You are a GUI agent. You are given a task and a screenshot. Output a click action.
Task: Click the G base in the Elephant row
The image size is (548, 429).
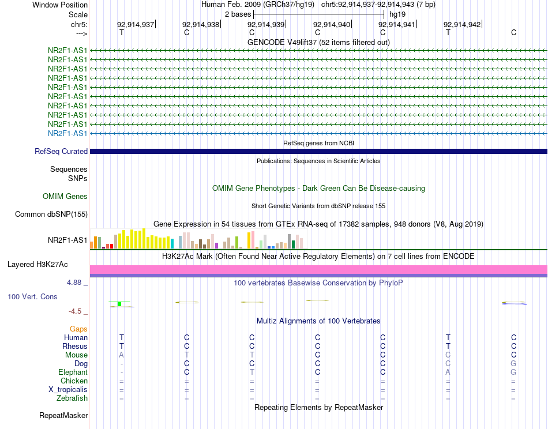click(513, 372)
